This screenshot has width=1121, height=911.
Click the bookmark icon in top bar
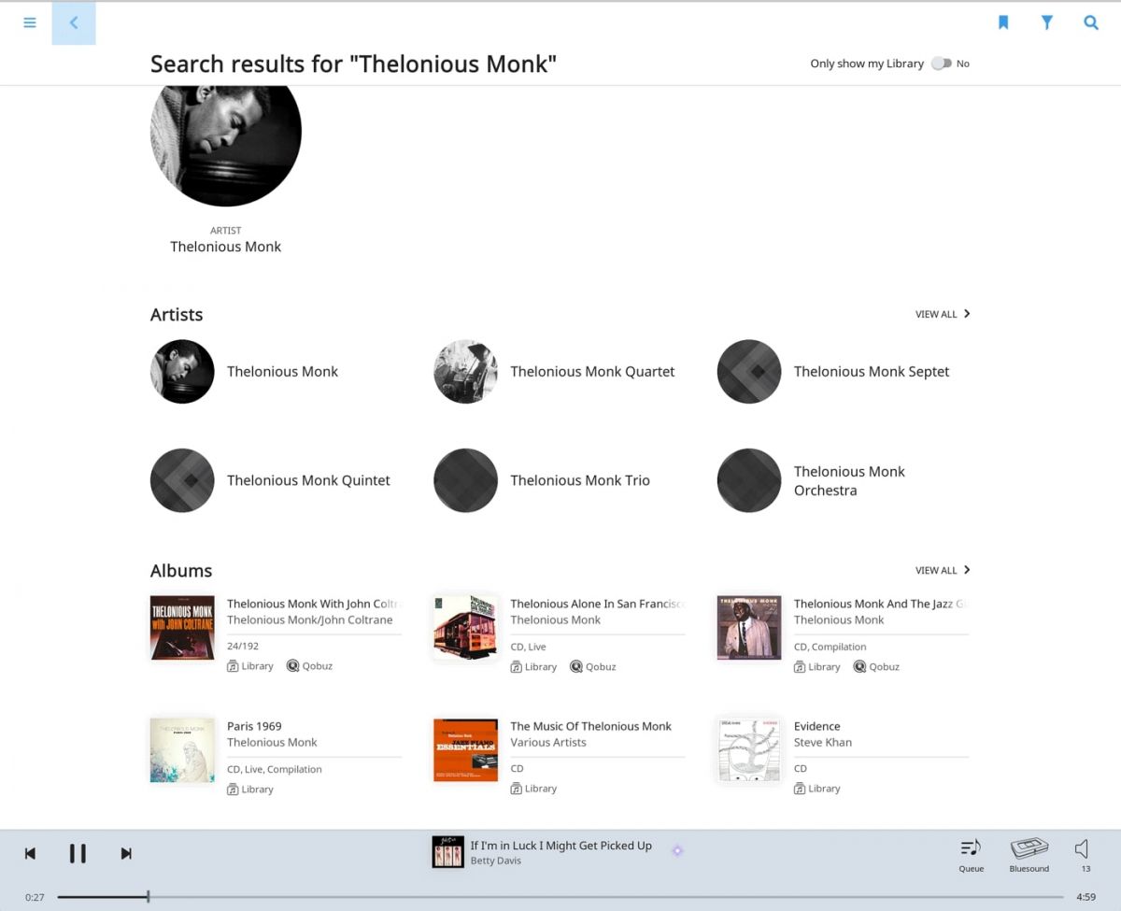[x=1003, y=22]
